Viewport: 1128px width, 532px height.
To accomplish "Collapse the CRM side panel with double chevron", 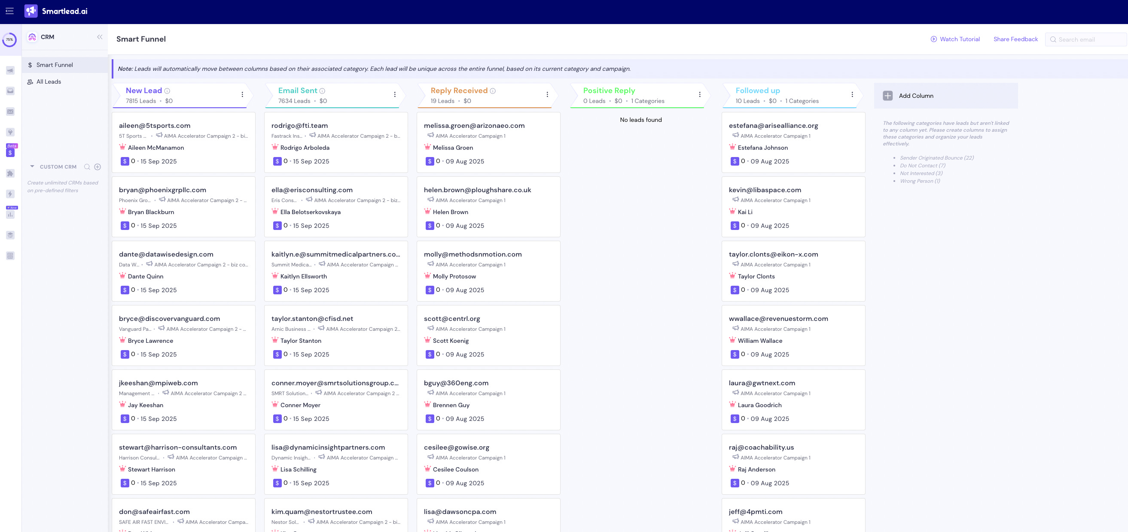I will 100,37.
